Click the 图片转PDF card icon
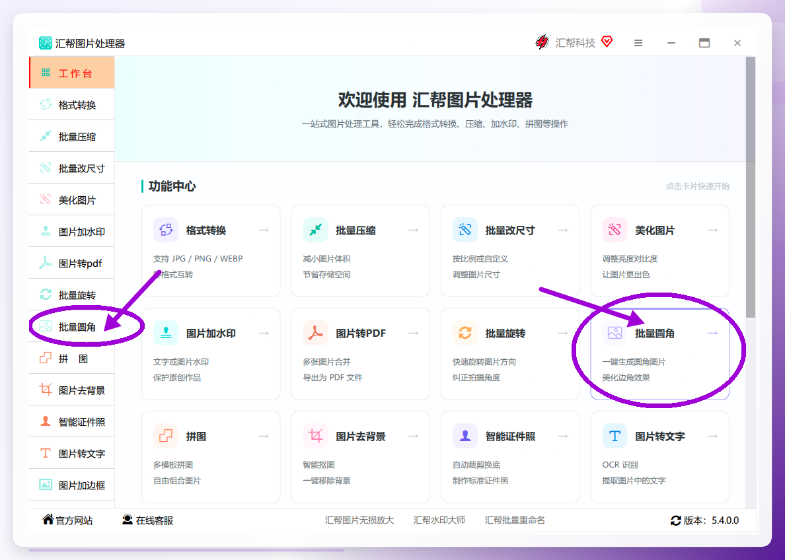The width and height of the screenshot is (785, 560). click(x=315, y=333)
